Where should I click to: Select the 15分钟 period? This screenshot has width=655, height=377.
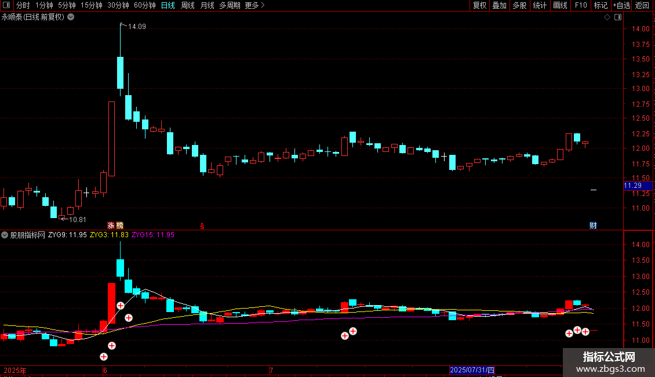click(92, 5)
